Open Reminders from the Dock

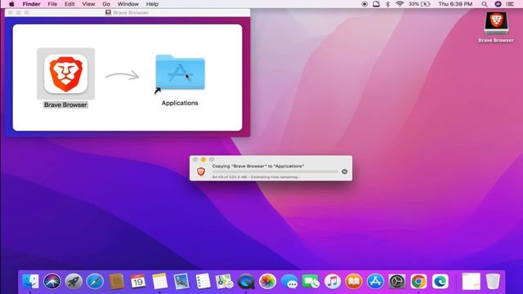click(203, 281)
